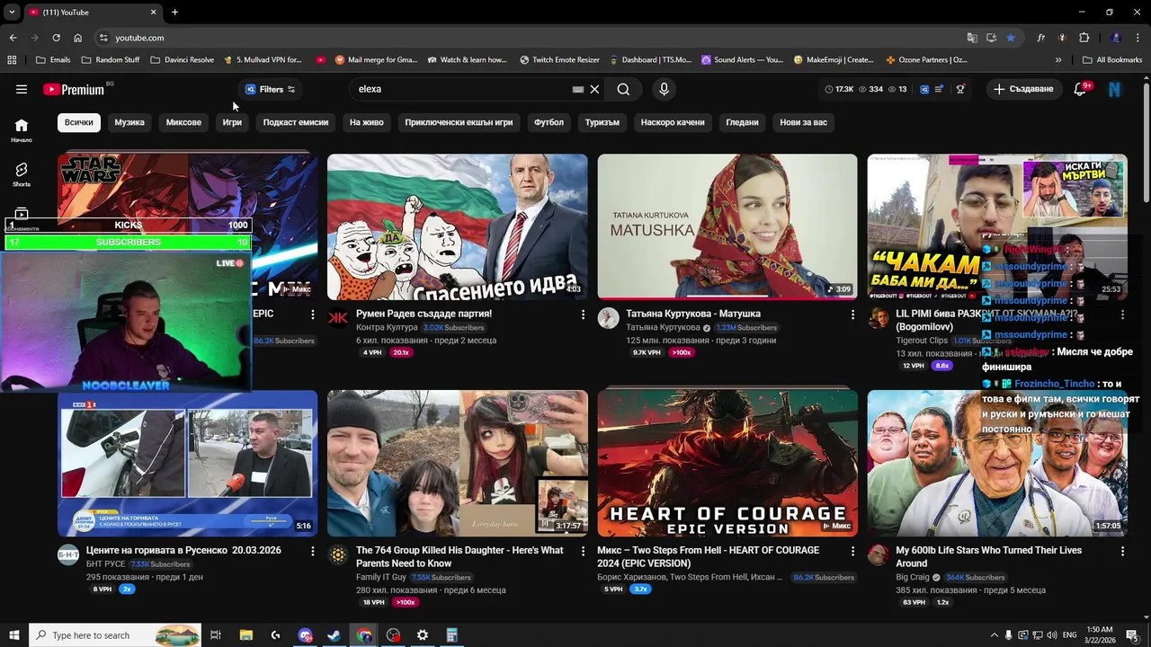Click the YouTube Premium logo
This screenshot has width=1151, height=647.
click(74, 89)
